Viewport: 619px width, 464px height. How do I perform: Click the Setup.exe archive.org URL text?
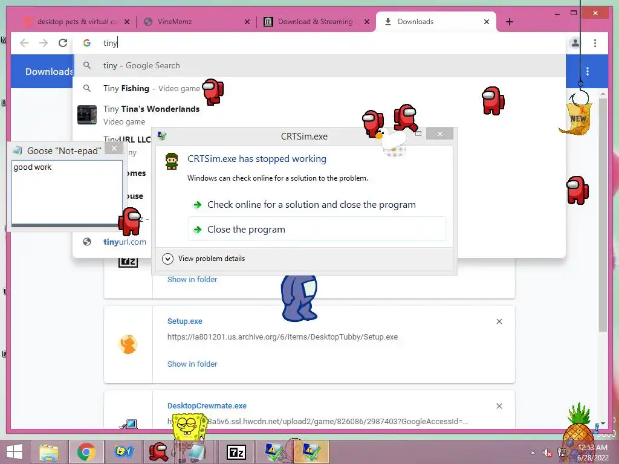[282, 337]
